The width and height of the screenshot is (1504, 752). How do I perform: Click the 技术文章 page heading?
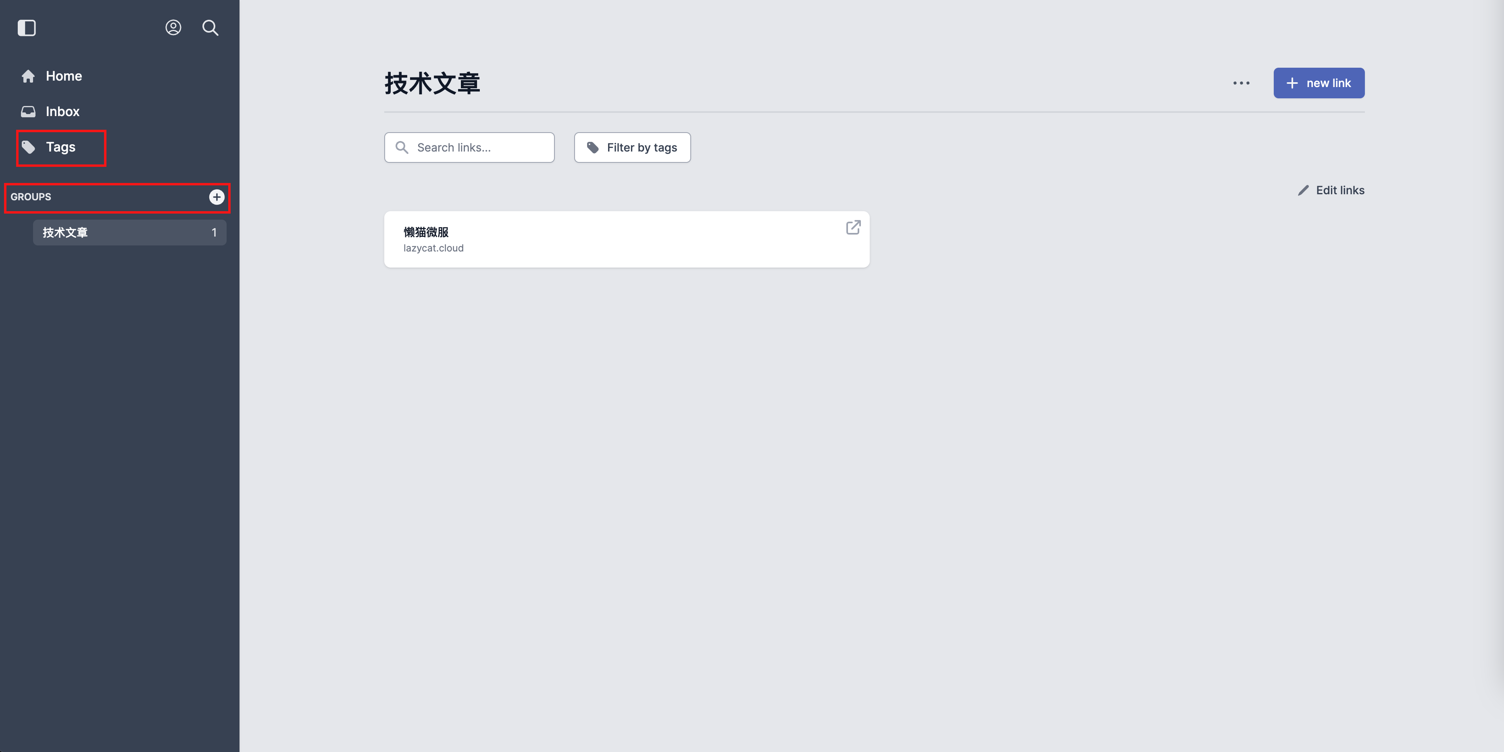coord(432,83)
